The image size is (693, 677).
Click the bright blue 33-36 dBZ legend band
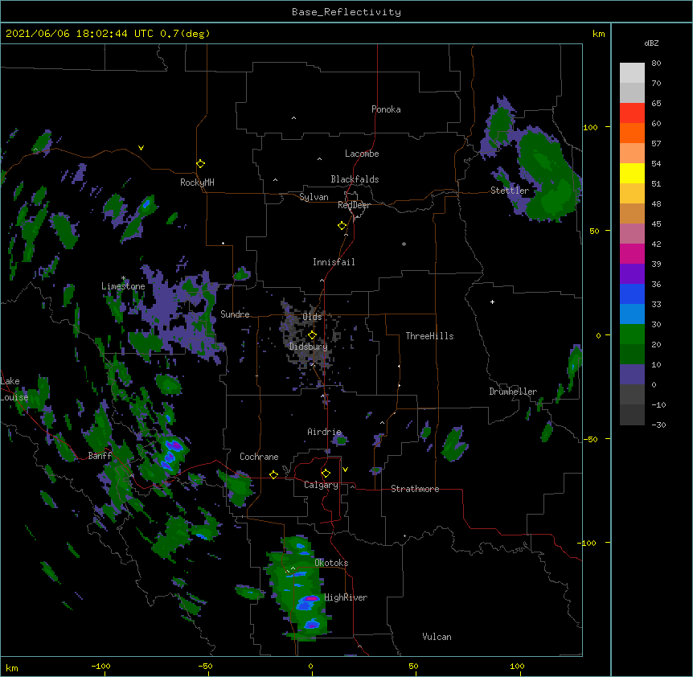[x=632, y=293]
